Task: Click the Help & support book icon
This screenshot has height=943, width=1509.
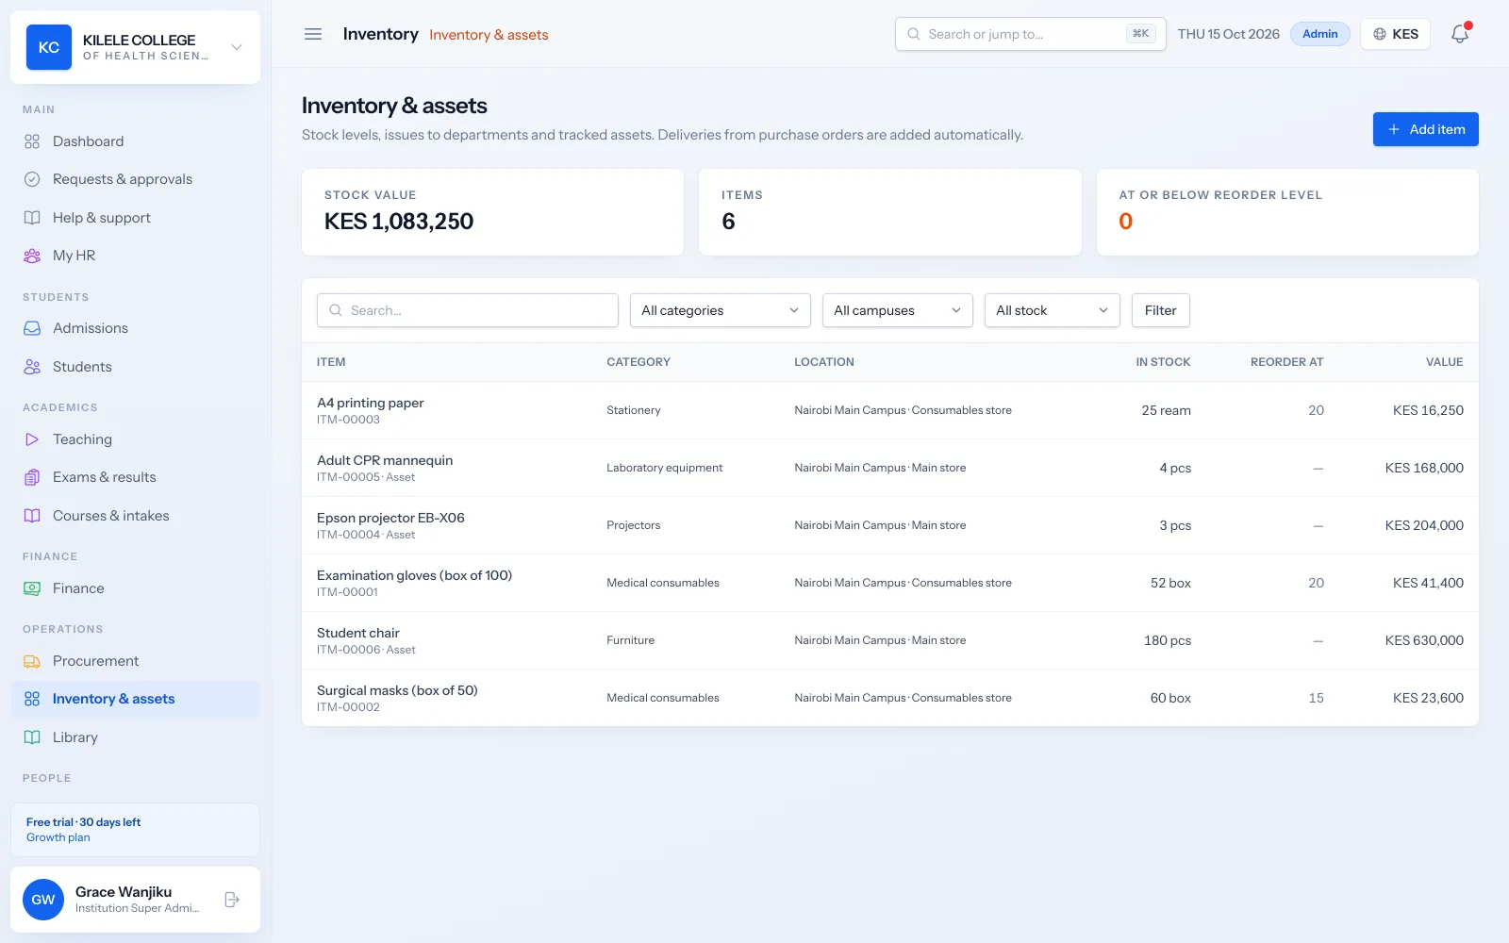Action: [32, 218]
